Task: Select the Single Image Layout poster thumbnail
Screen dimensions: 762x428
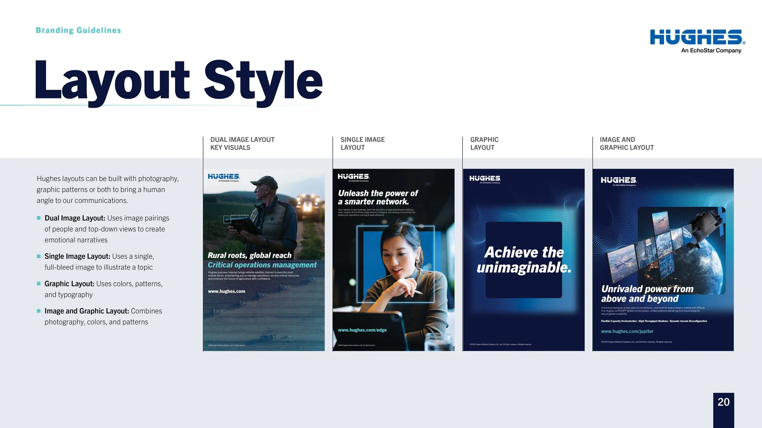Action: point(393,260)
